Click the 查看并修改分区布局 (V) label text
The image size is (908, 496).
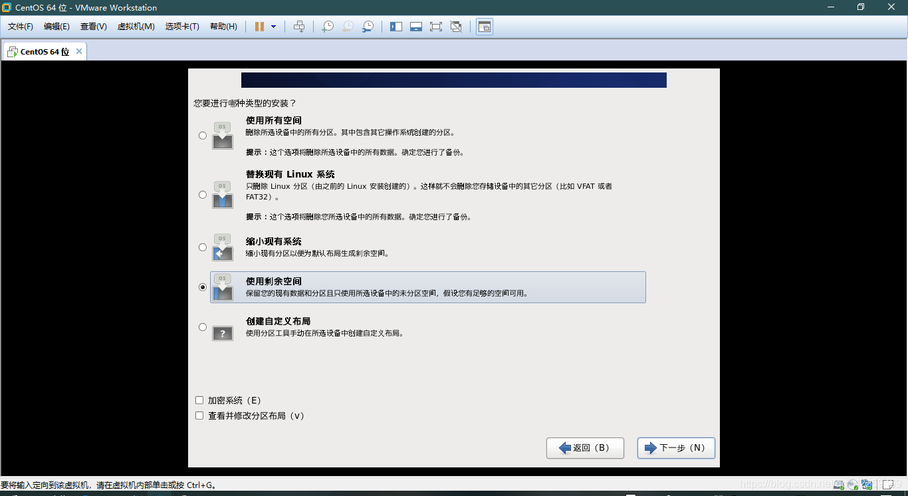257,416
